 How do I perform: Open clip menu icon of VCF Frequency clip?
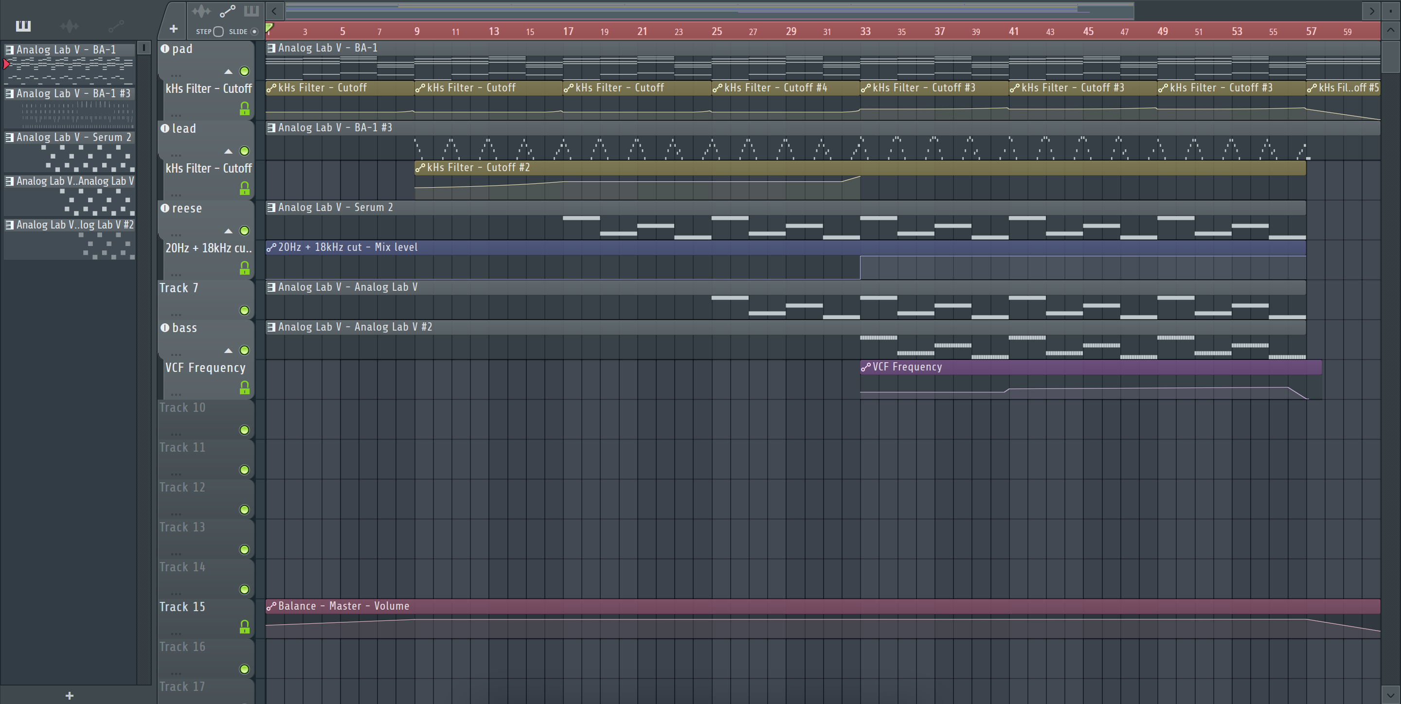point(865,368)
